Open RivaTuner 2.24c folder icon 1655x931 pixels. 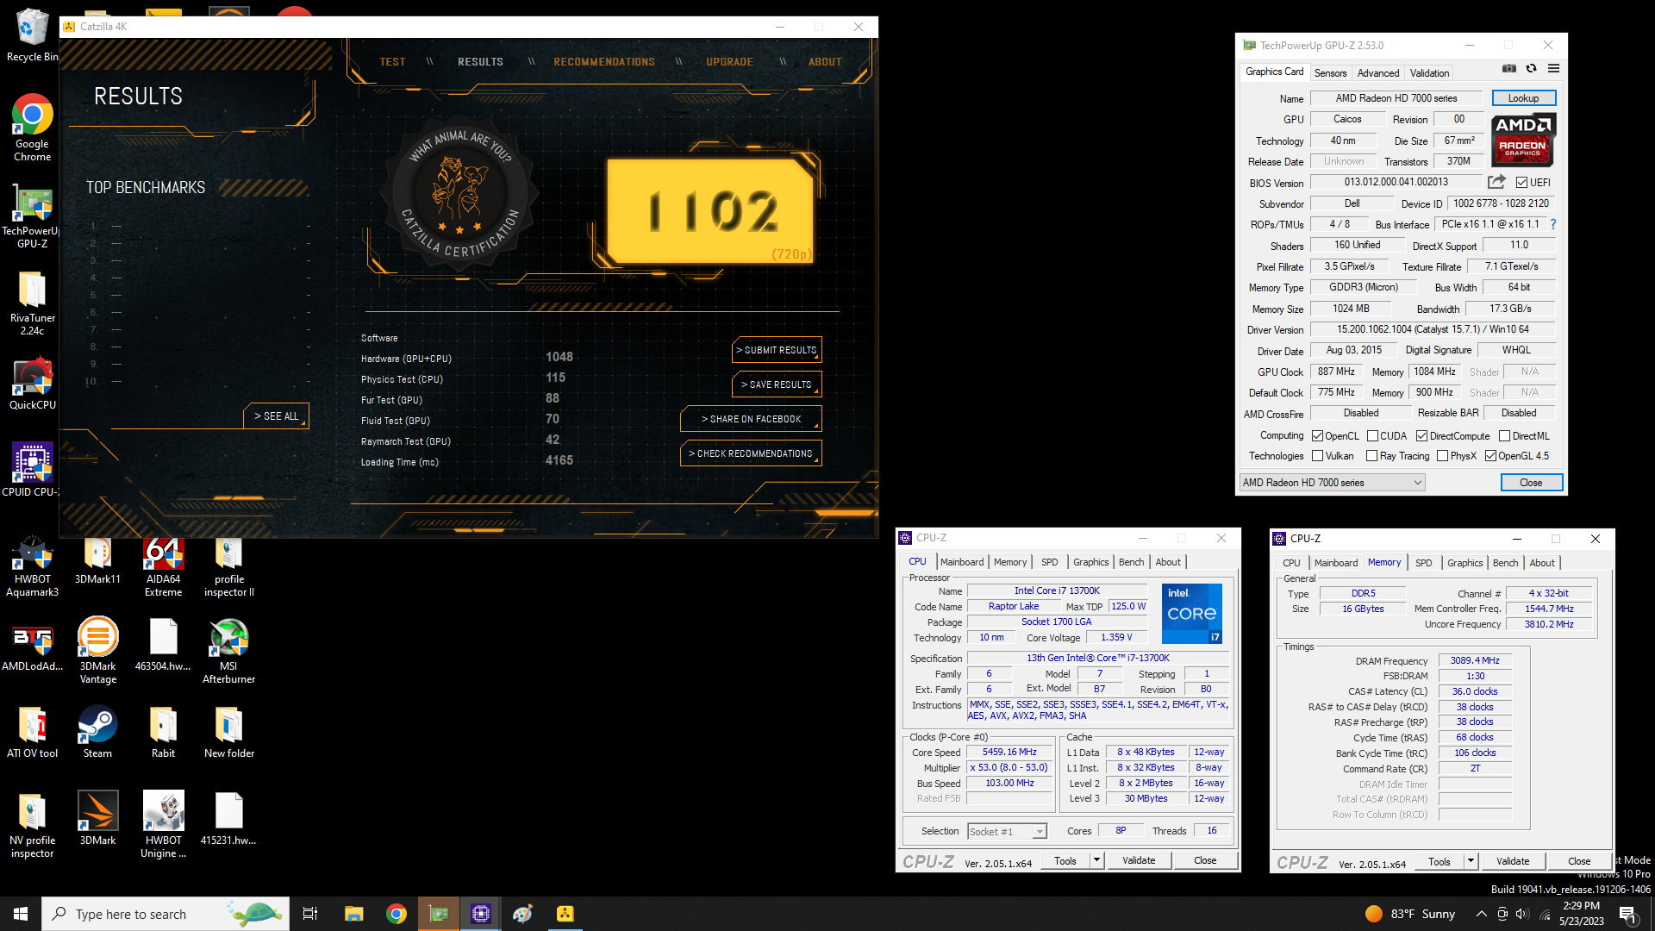point(32,303)
